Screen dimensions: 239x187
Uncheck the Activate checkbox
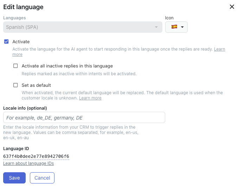[6, 41]
